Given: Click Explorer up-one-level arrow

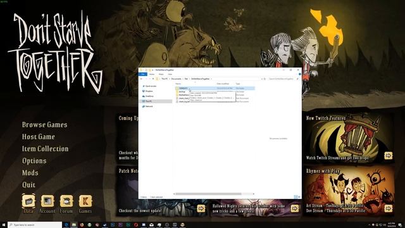Looking at the screenshot, I should (x=153, y=79).
